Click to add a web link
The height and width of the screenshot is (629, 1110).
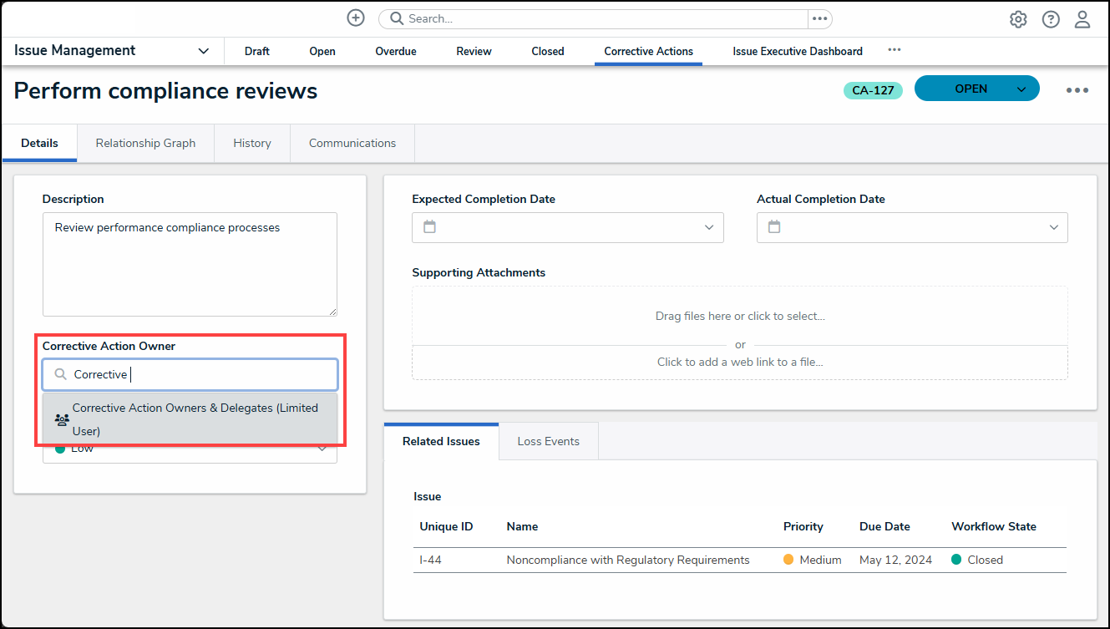740,362
